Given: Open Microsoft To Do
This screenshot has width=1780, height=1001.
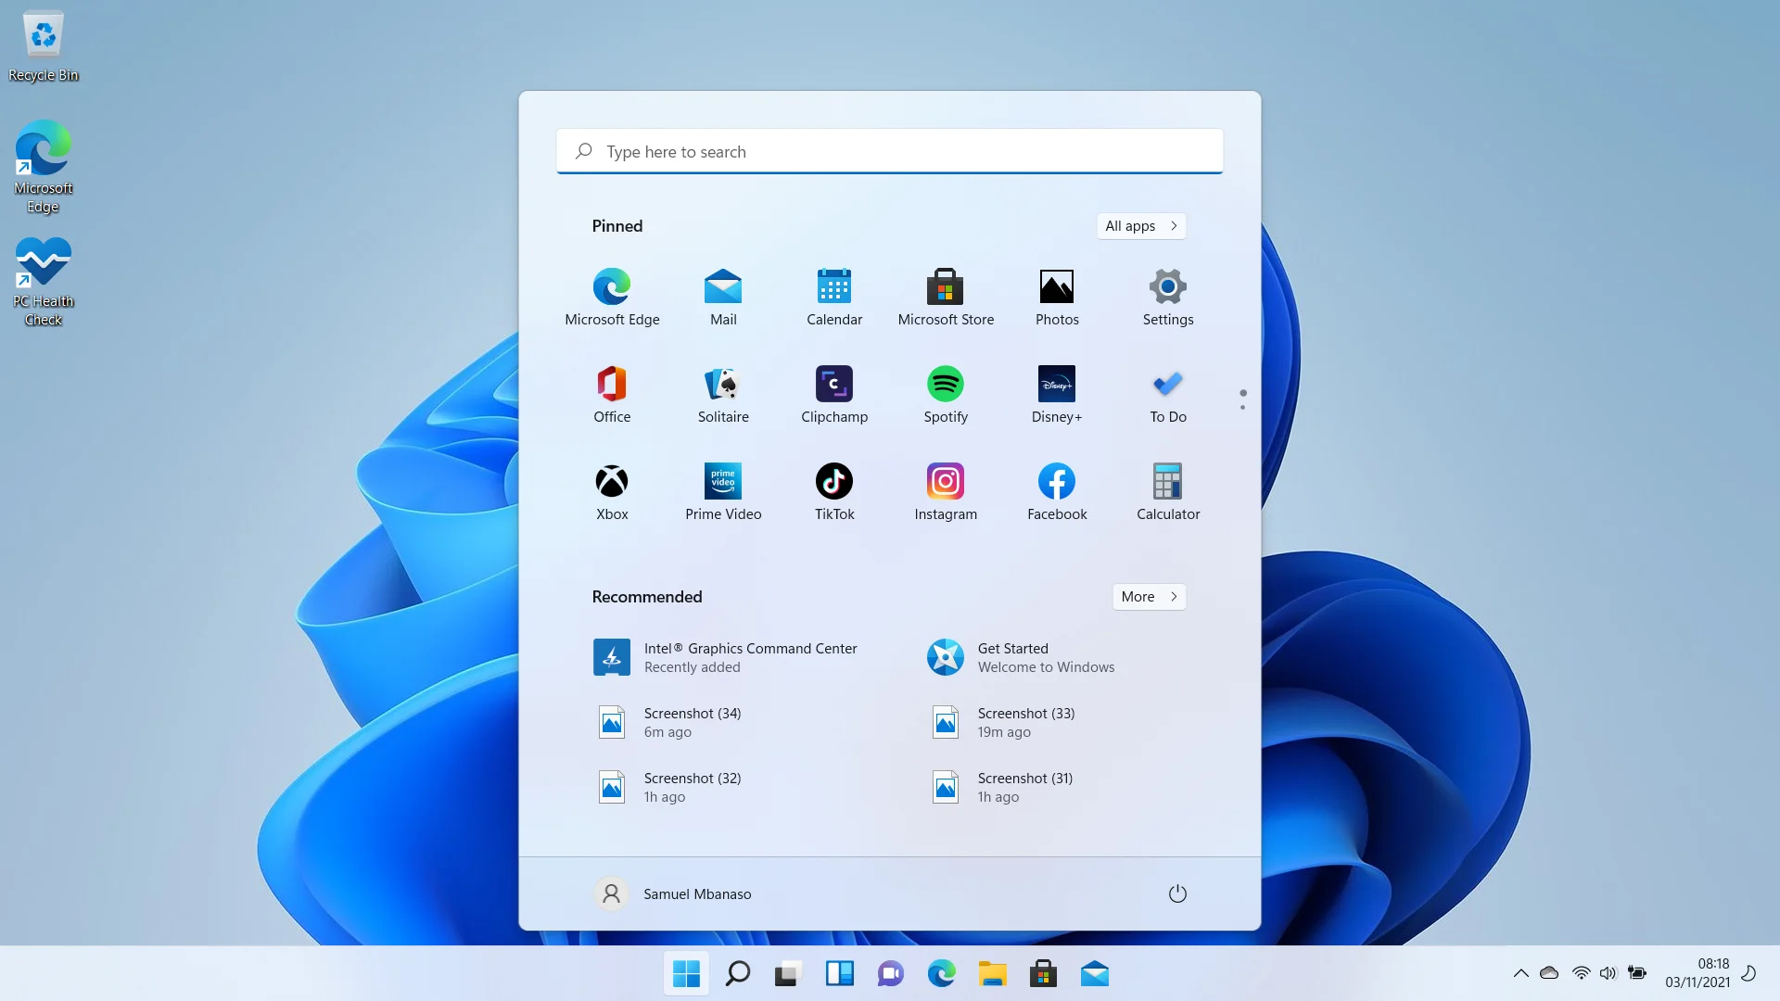Looking at the screenshot, I should pyautogui.click(x=1167, y=384).
